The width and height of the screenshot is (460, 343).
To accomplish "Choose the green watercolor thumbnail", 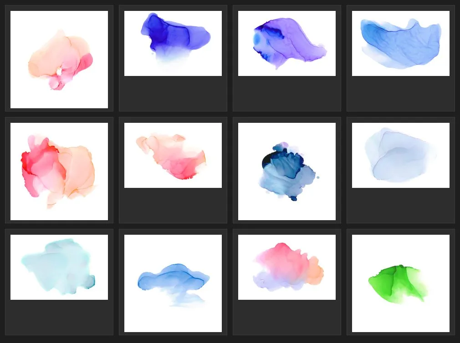I will pyautogui.click(x=401, y=283).
